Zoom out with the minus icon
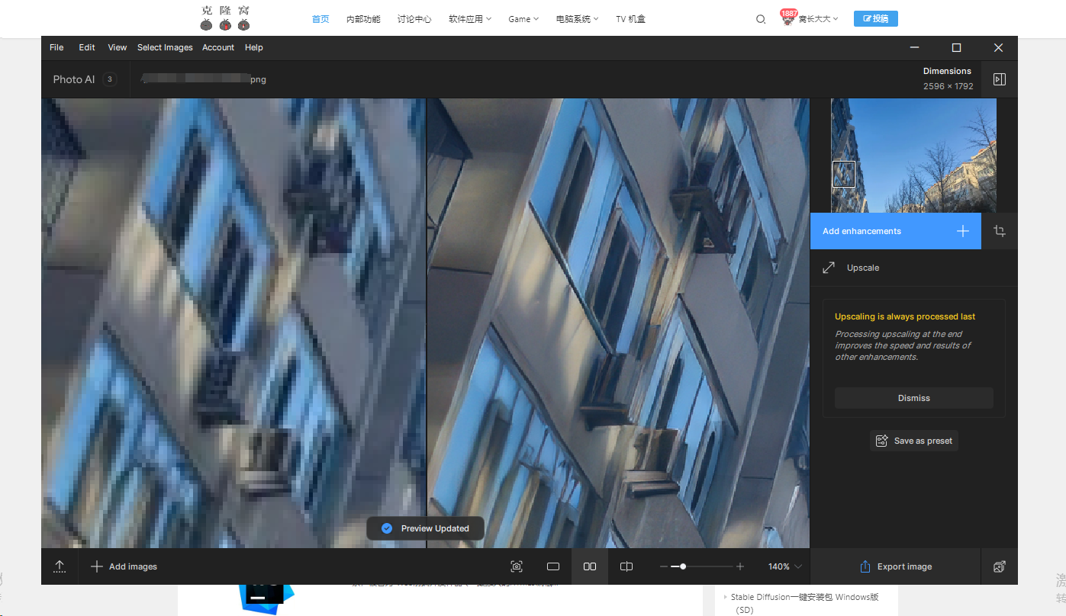 point(663,566)
